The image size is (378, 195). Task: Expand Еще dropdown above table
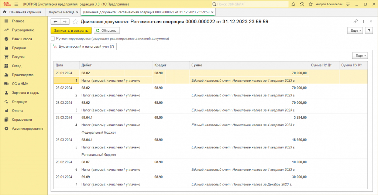[x=360, y=56]
